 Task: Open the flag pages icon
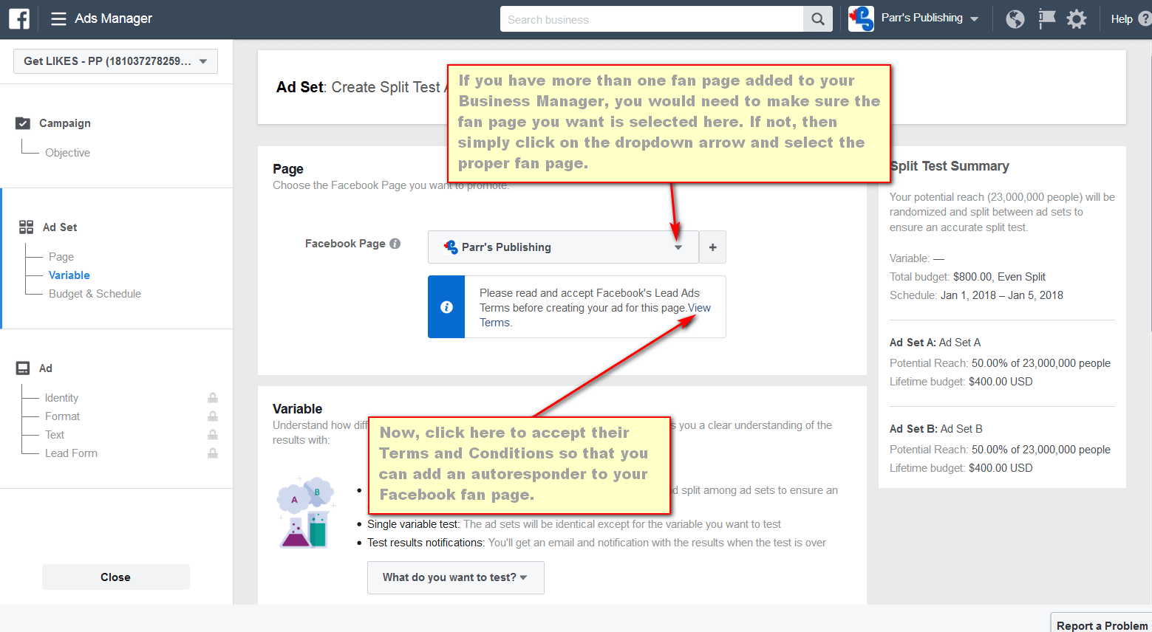coord(1046,18)
